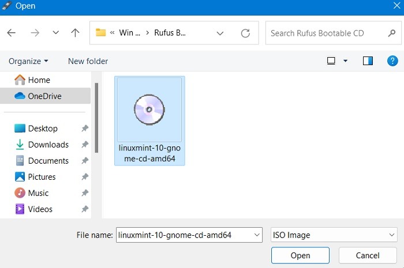Click the pin icon beside Music

coord(85,193)
